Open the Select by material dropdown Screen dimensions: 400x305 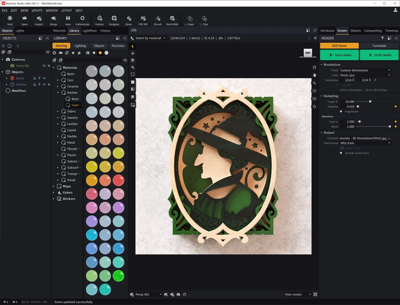pos(150,38)
